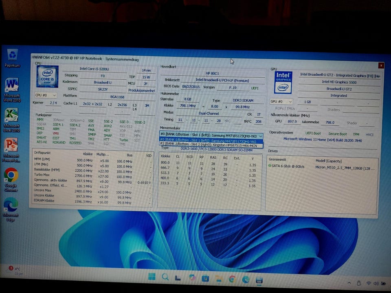
Task: Click the Microsoft Windows 11 Home build text
Action: pos(323,140)
